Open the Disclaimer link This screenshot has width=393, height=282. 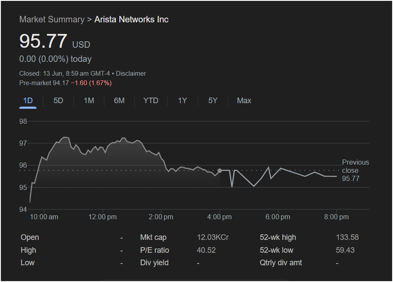pos(131,74)
